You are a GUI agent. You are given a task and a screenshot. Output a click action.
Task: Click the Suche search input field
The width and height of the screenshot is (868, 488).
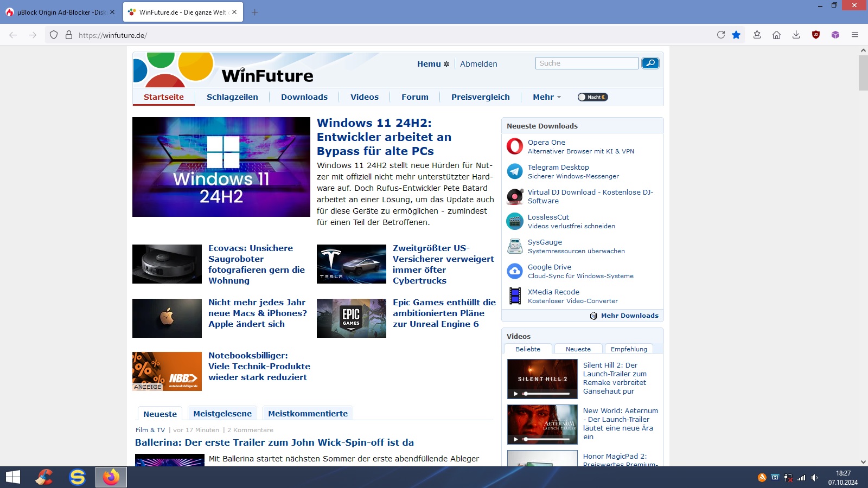[587, 63]
